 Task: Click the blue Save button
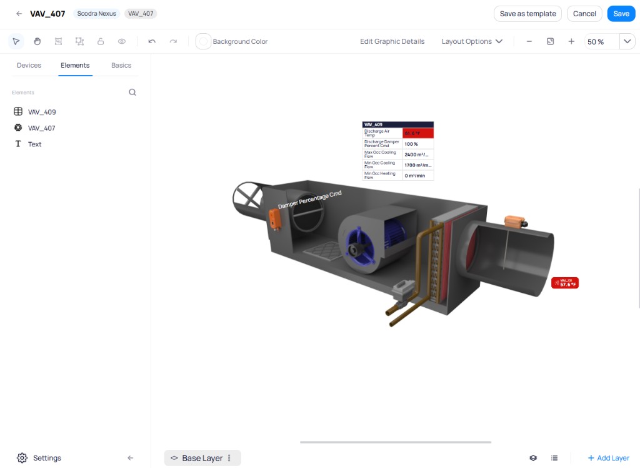(x=621, y=14)
